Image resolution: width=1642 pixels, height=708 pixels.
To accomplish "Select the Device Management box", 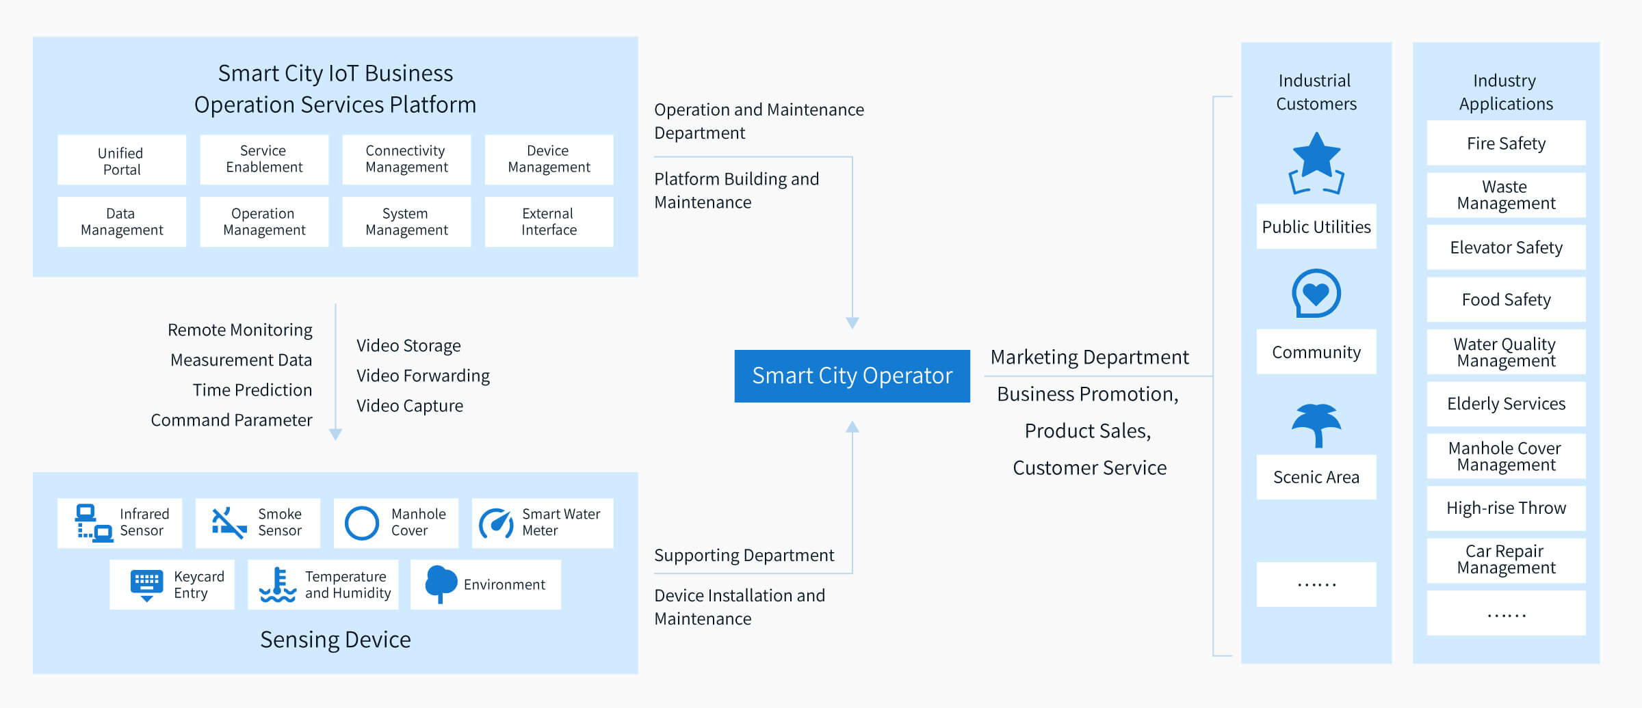I will [549, 160].
